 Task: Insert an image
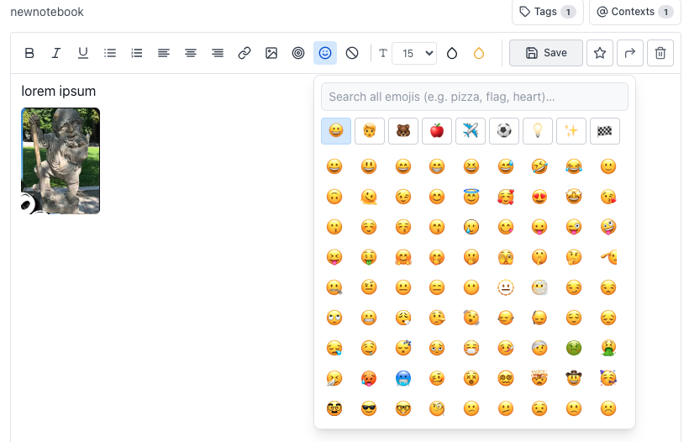(271, 53)
